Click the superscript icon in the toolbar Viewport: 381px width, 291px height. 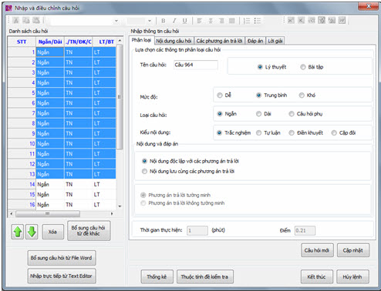coord(291,20)
